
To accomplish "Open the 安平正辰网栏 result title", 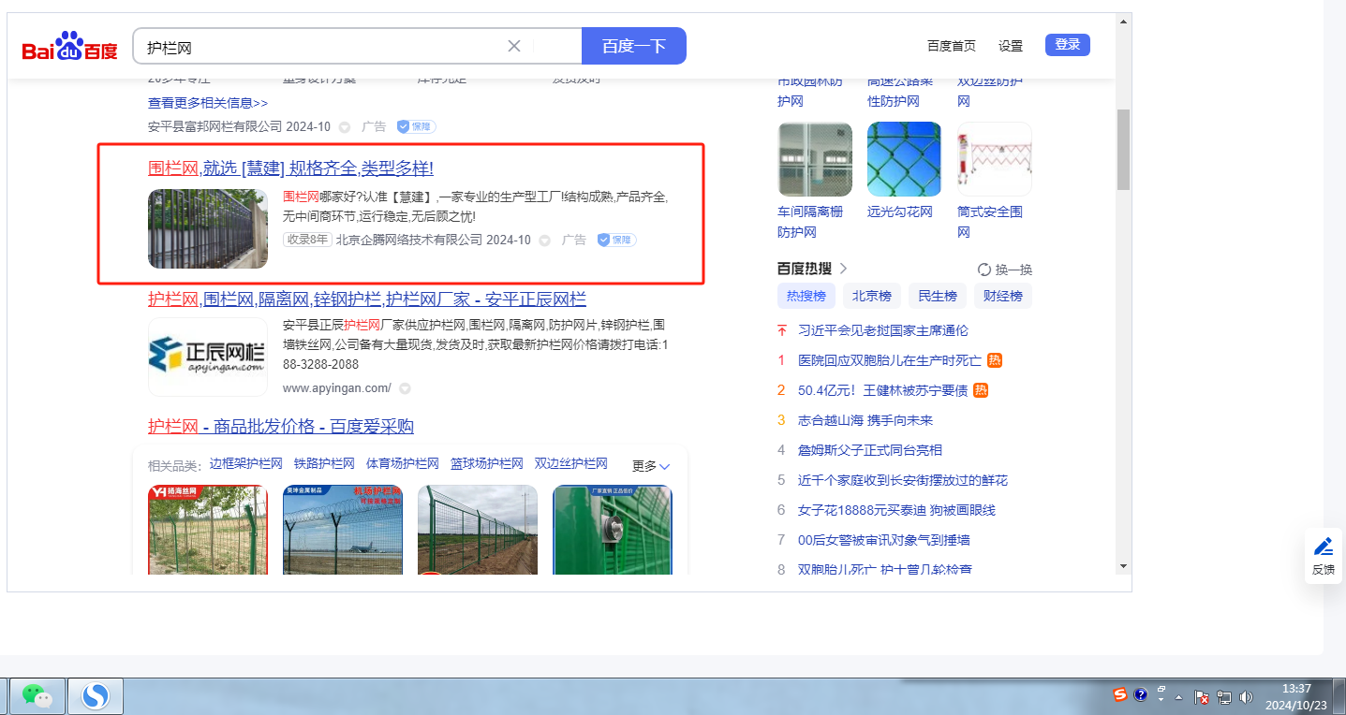I will click(x=367, y=299).
